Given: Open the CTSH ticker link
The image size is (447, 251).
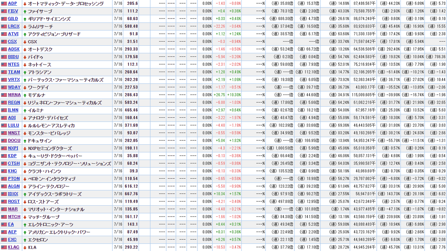Looking at the screenshot, I should point(14,163).
